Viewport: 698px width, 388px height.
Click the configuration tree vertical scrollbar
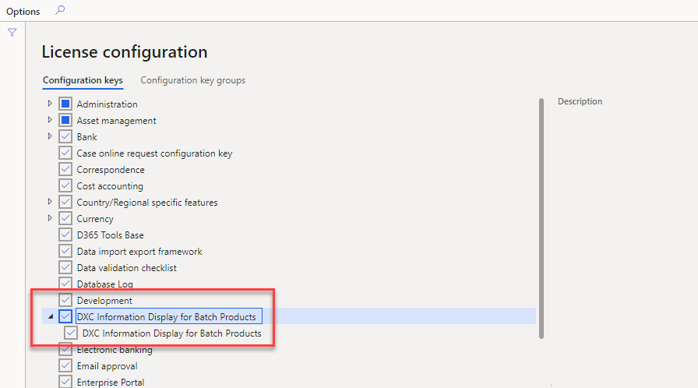(x=541, y=218)
